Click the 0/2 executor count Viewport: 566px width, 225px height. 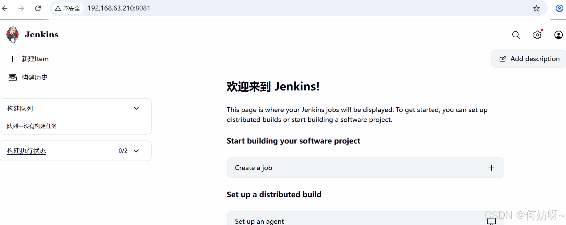123,151
